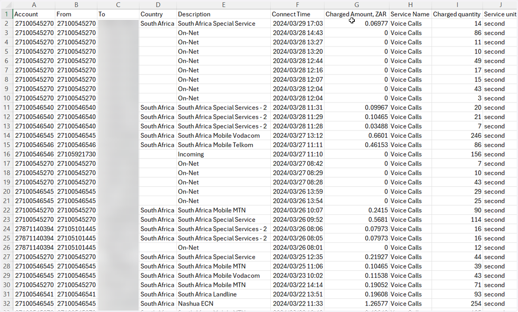Select column I header
Screen dimensions: 518x312
tap(457, 4)
